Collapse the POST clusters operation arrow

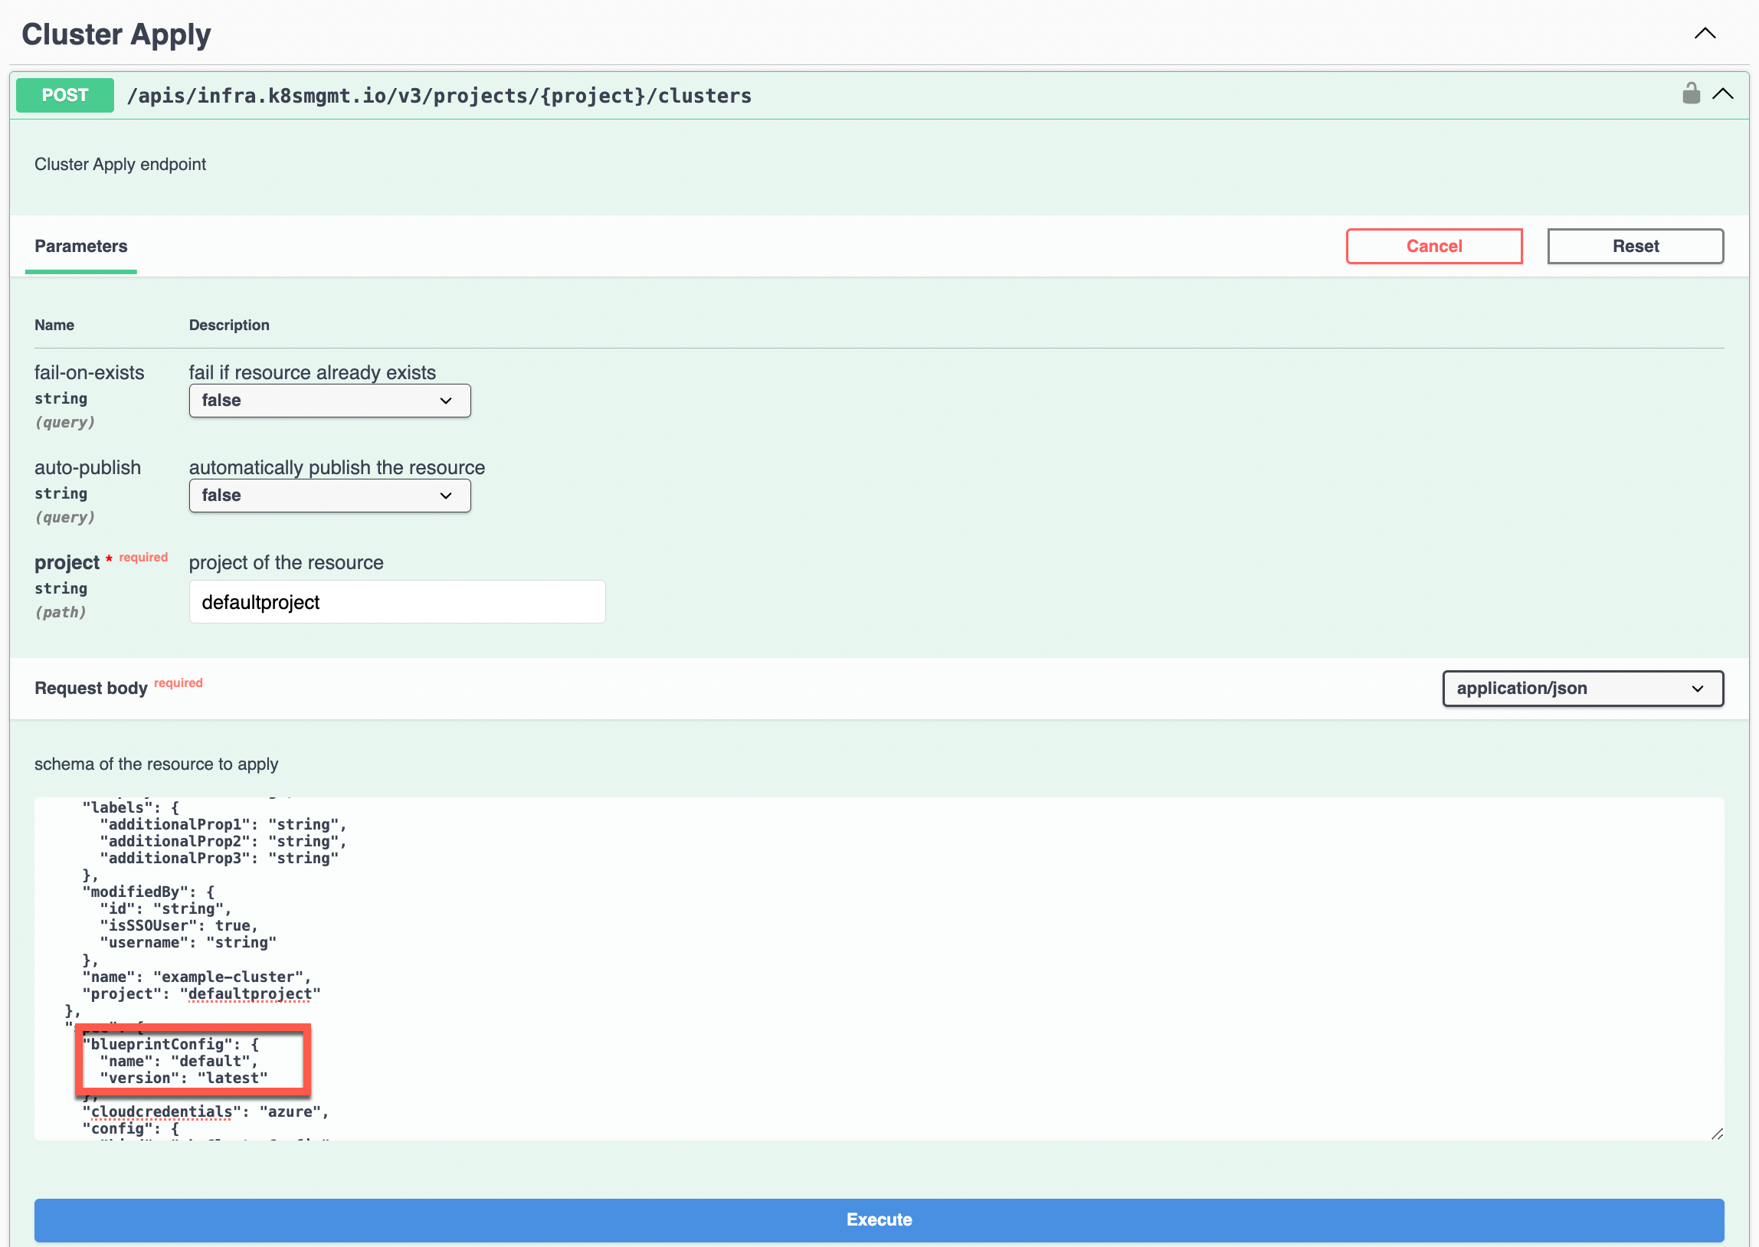(x=1723, y=93)
